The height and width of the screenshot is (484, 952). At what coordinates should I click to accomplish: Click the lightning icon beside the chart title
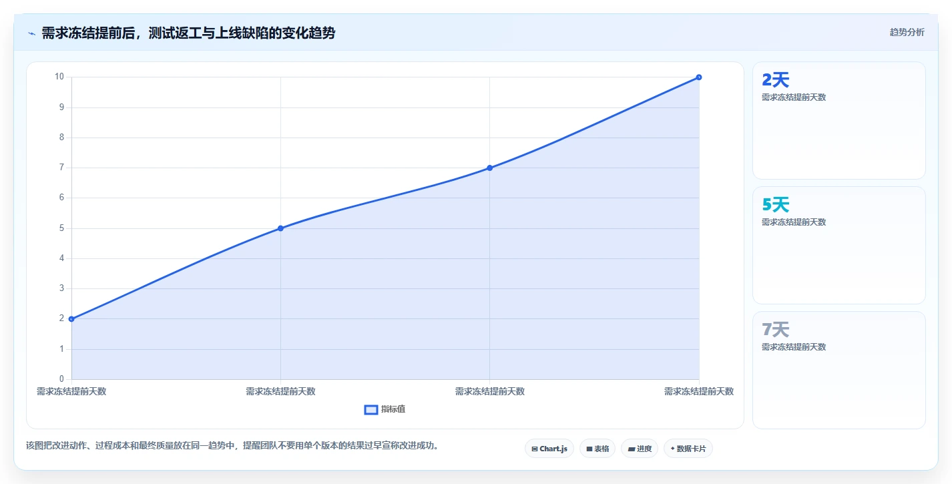tap(31, 33)
